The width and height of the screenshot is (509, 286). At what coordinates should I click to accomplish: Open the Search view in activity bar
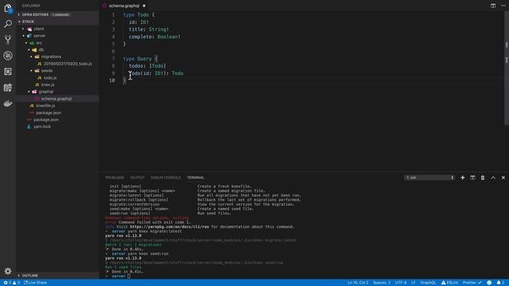tap(8, 24)
